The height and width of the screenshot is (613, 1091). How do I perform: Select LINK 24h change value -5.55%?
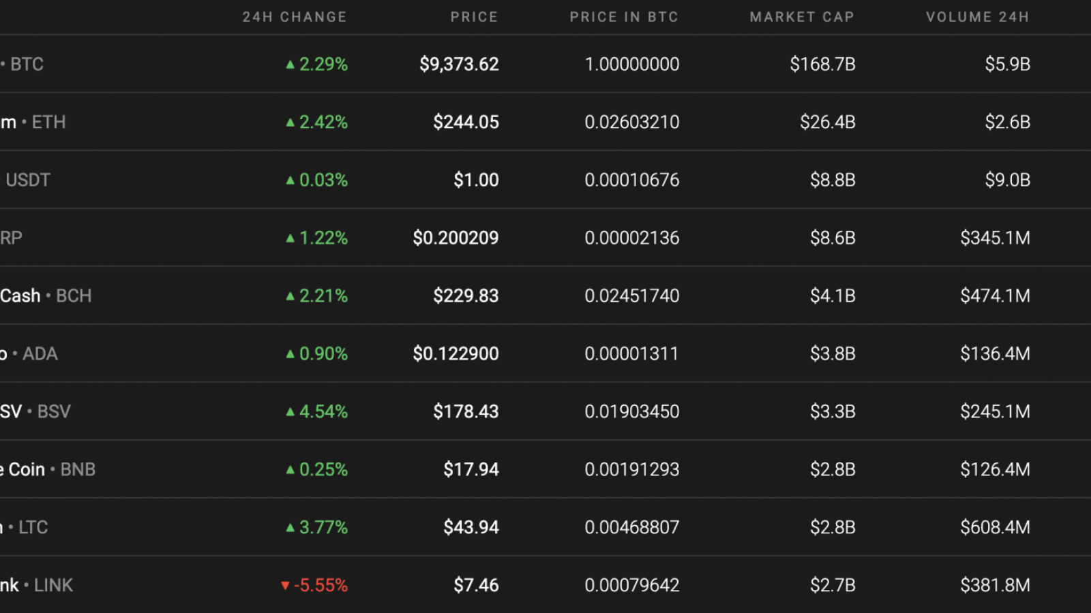pyautogui.click(x=320, y=585)
